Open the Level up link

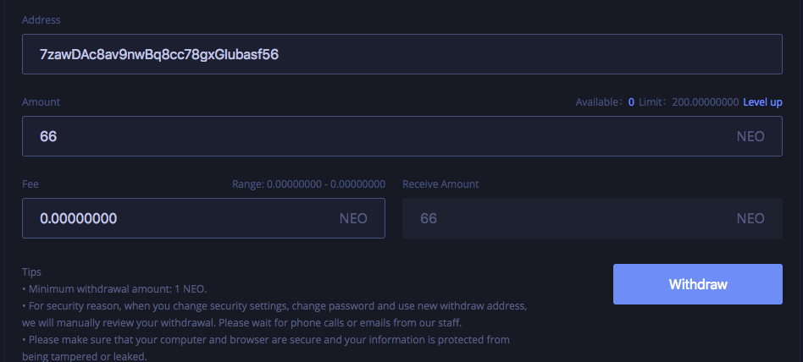click(x=762, y=102)
